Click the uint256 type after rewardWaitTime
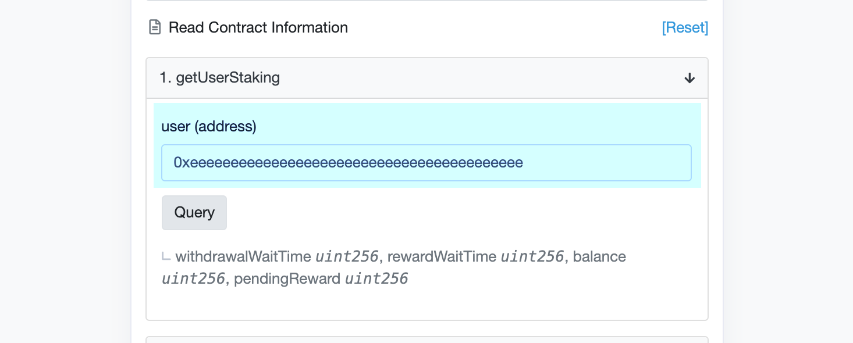 (532, 256)
